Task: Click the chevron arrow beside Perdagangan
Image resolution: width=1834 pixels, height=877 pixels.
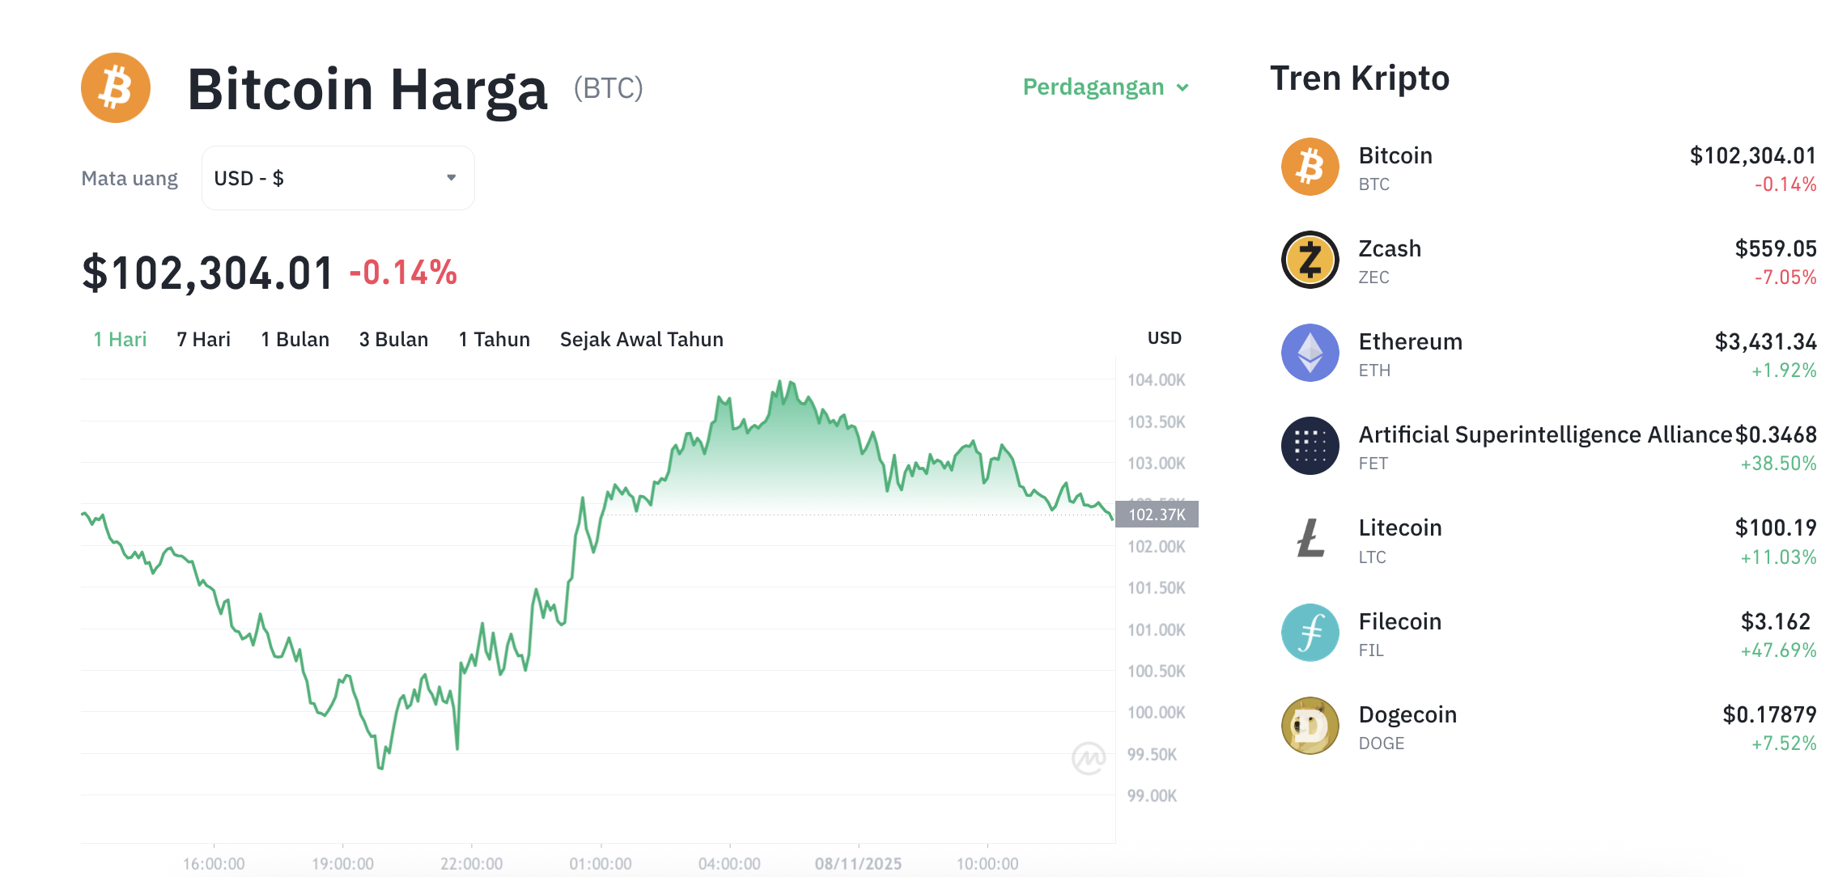Action: click(1183, 87)
